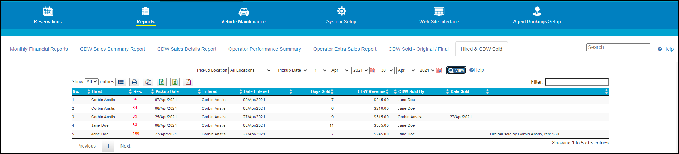Image resolution: width=679 pixels, height=154 pixels.
Task: Export the table to CSV
Action: tap(175, 82)
